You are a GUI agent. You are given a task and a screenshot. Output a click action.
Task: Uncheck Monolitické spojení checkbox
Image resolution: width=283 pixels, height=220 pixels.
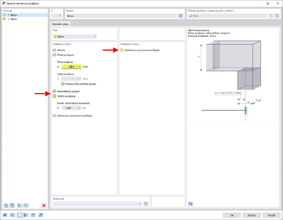(x=54, y=91)
